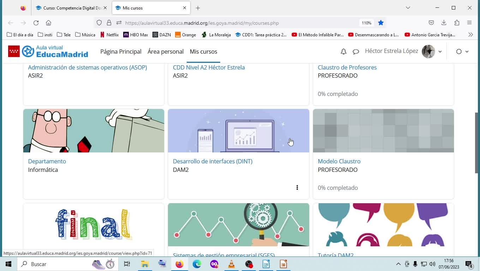
Task: Switch to the Curso: Competencia Digital tab
Action: tap(72, 8)
